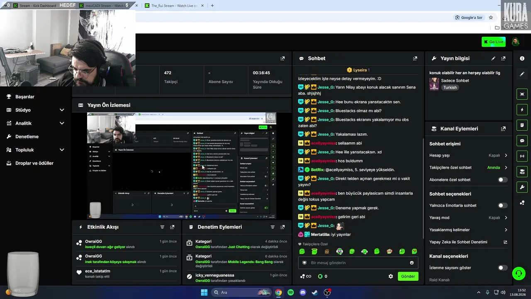Pop out the Sohbet chat panel

(415, 59)
